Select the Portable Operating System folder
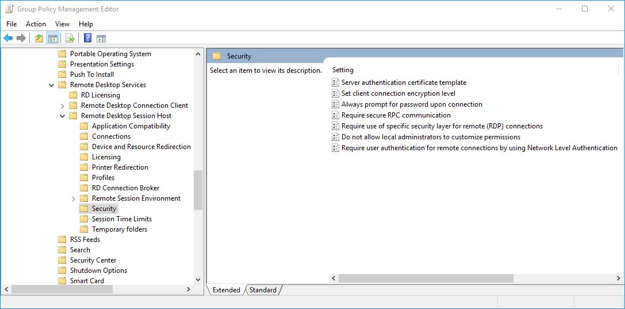Screen dimensions: 625x309 point(110,54)
